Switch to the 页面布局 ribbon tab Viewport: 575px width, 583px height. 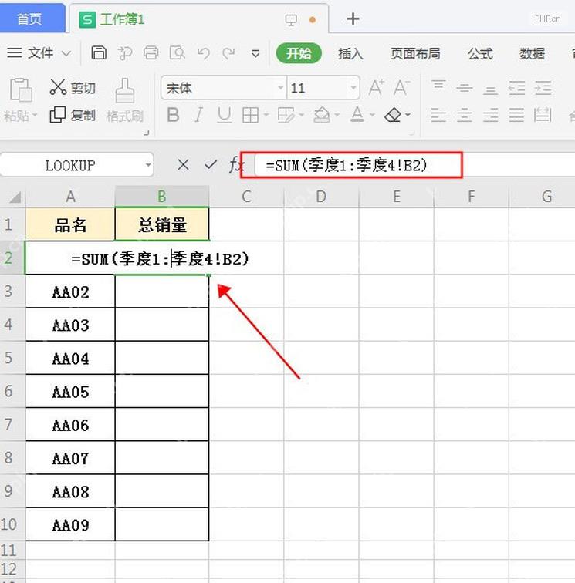pyautogui.click(x=415, y=53)
